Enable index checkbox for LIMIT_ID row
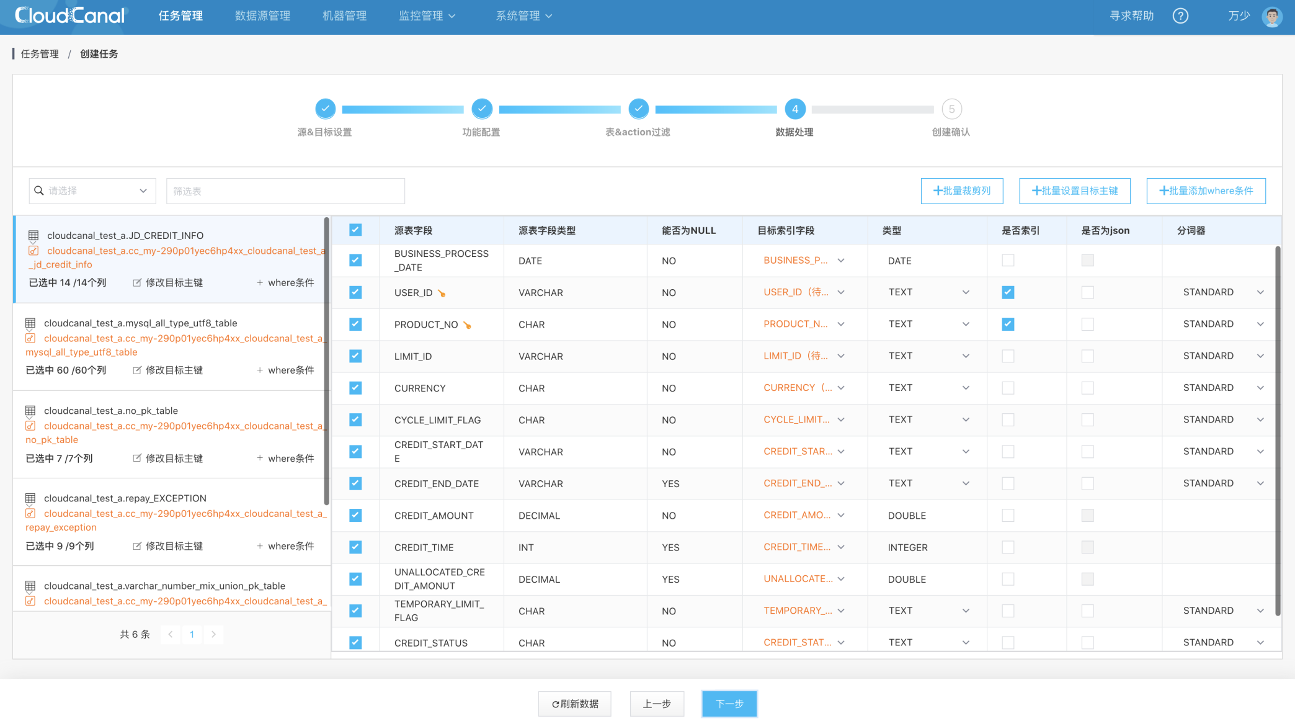Screen dimensions: 1295x726 pos(1008,356)
